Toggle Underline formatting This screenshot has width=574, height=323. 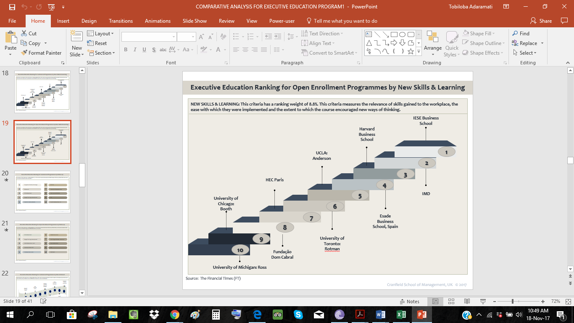(144, 50)
